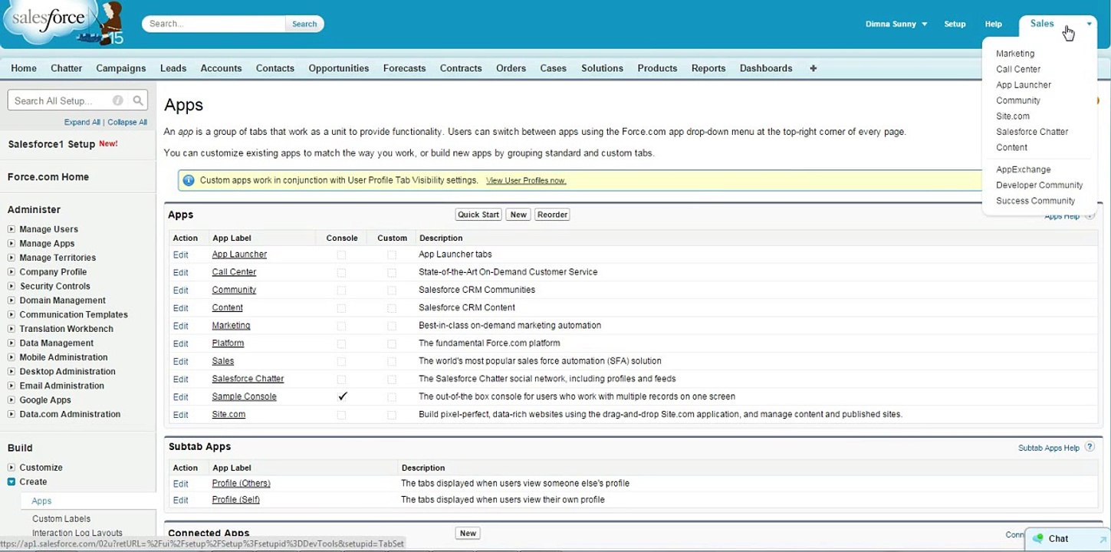Image resolution: width=1111 pixels, height=552 pixels.
Task: Click Expand All link
Action: (82, 122)
